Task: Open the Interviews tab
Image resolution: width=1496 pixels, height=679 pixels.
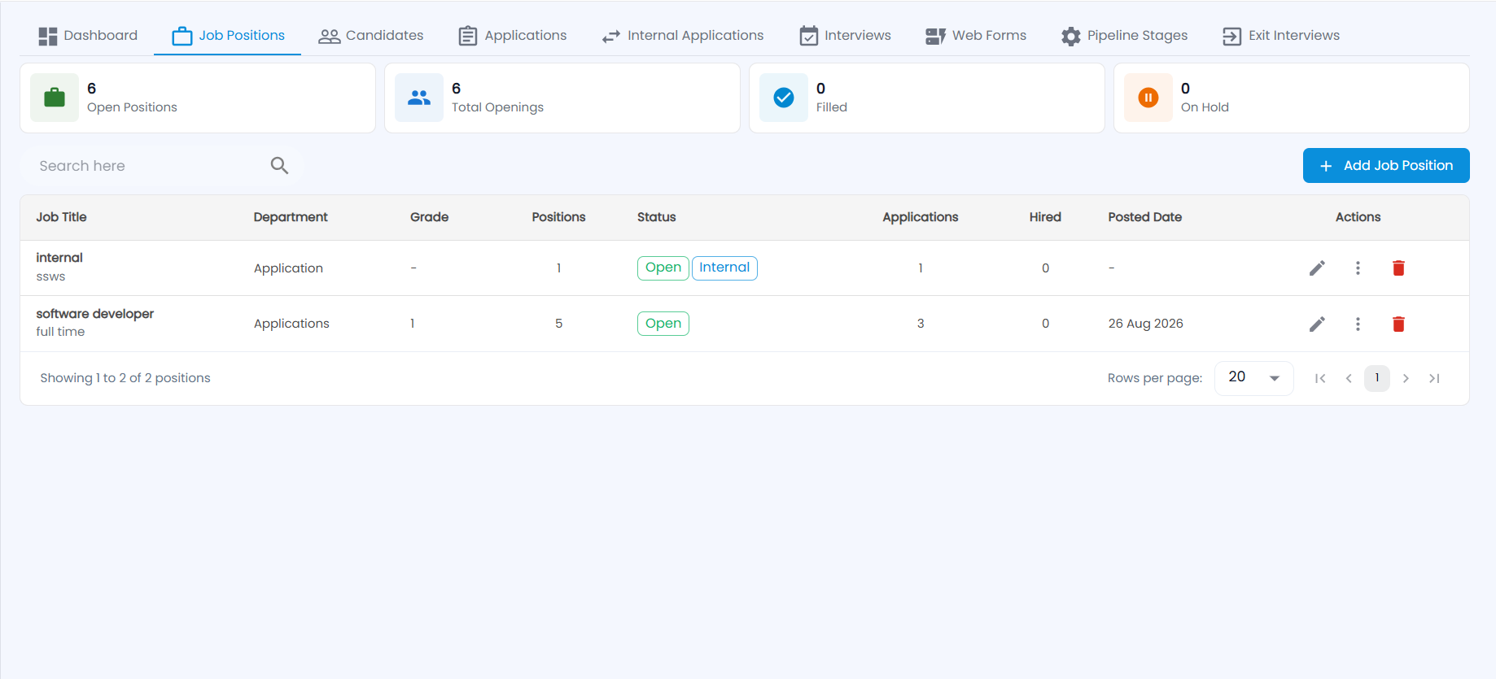Action: [x=846, y=36]
